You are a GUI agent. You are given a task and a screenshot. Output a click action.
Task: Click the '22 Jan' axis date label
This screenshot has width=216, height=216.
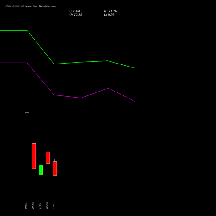[47, 206]
